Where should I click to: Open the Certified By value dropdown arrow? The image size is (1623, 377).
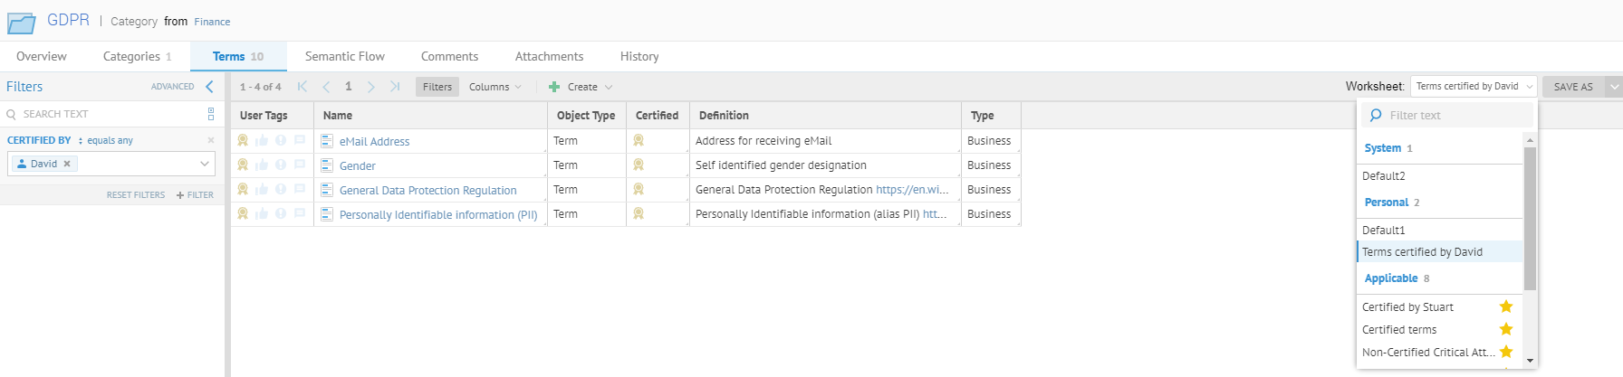click(205, 164)
